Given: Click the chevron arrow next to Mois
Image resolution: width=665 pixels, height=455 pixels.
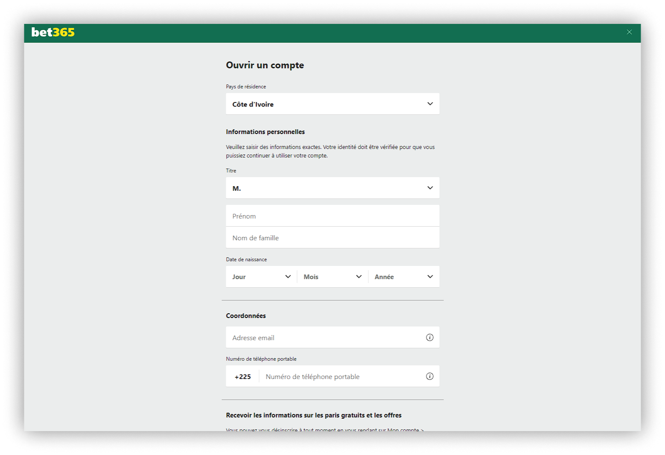Looking at the screenshot, I should click(x=359, y=277).
